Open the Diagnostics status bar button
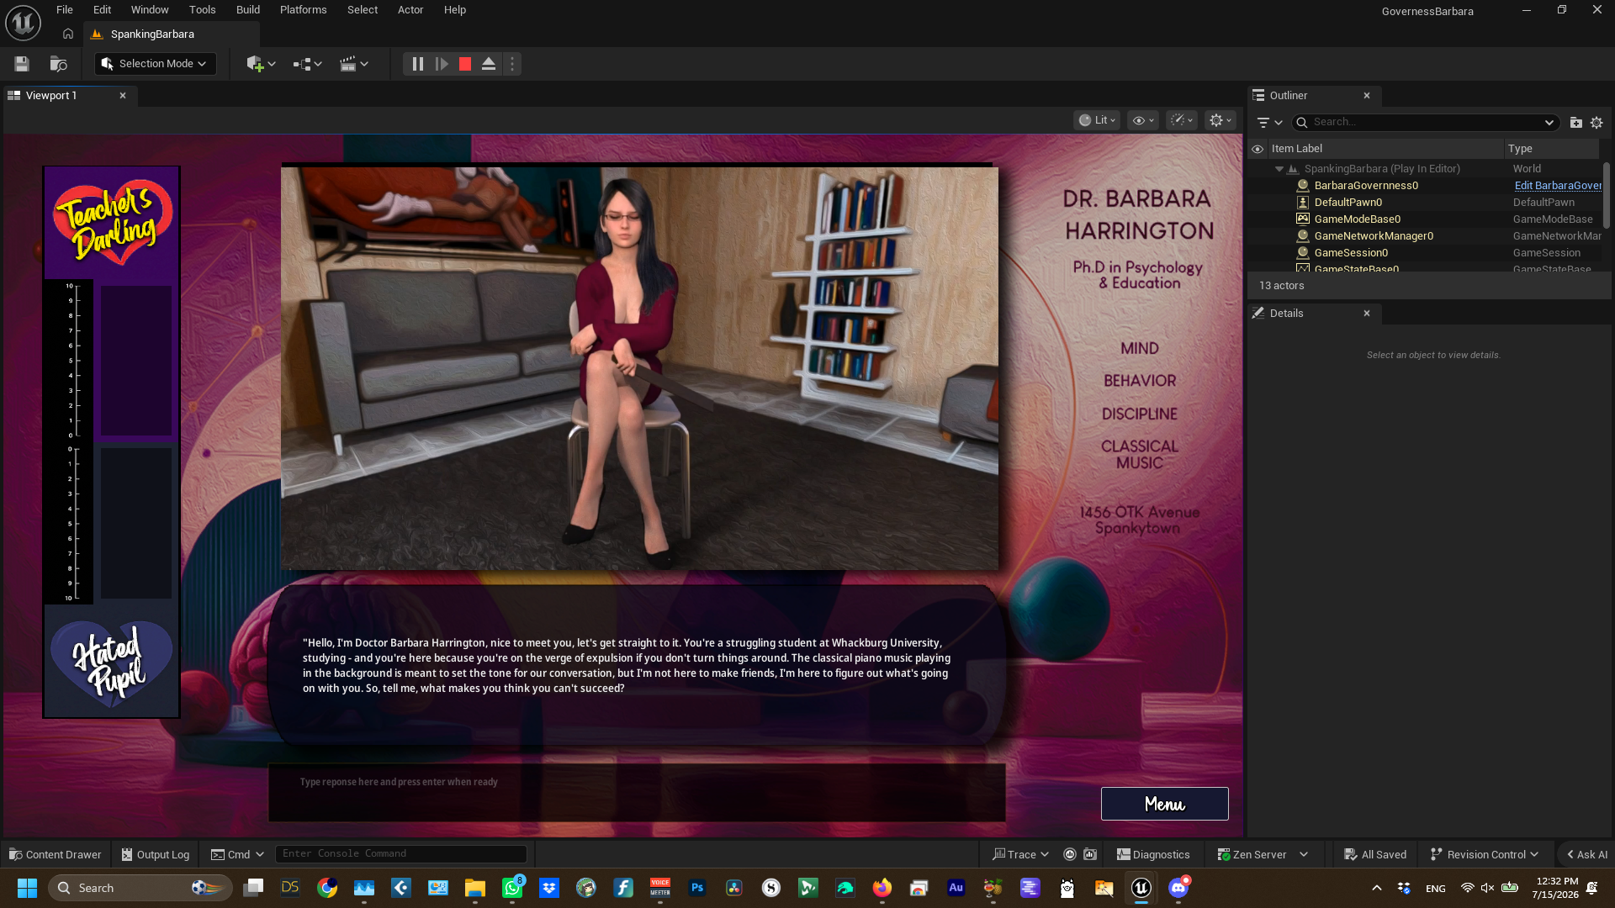This screenshot has height=908, width=1615. 1153,854
